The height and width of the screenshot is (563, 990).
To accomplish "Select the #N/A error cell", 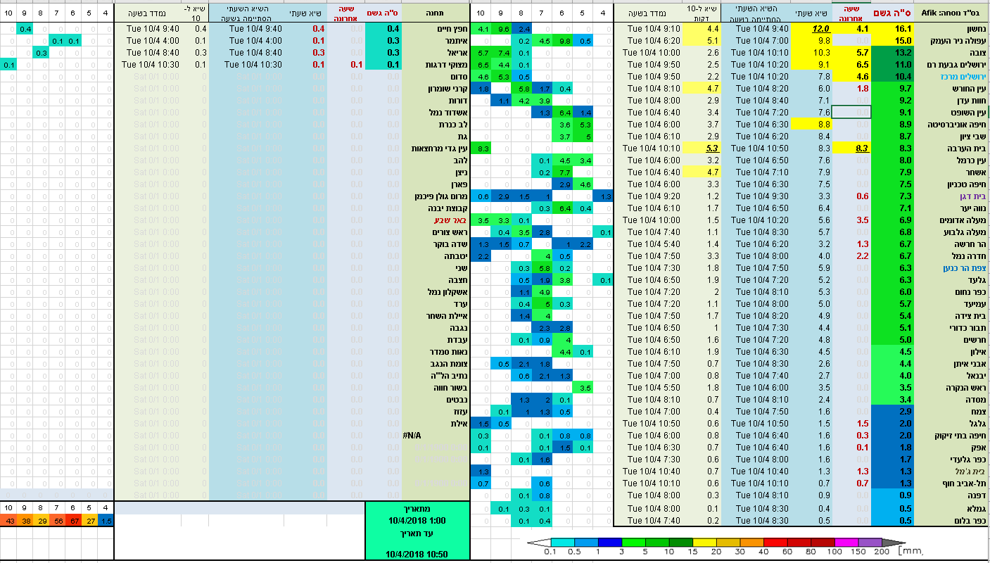I will click(x=412, y=436).
